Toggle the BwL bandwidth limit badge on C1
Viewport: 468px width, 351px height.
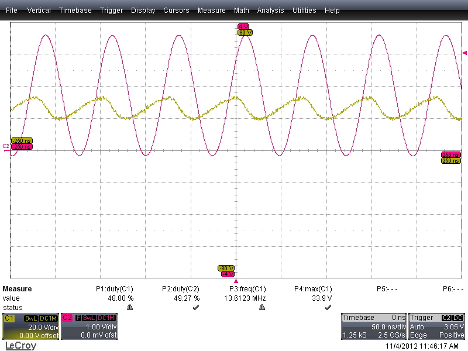click(32, 318)
